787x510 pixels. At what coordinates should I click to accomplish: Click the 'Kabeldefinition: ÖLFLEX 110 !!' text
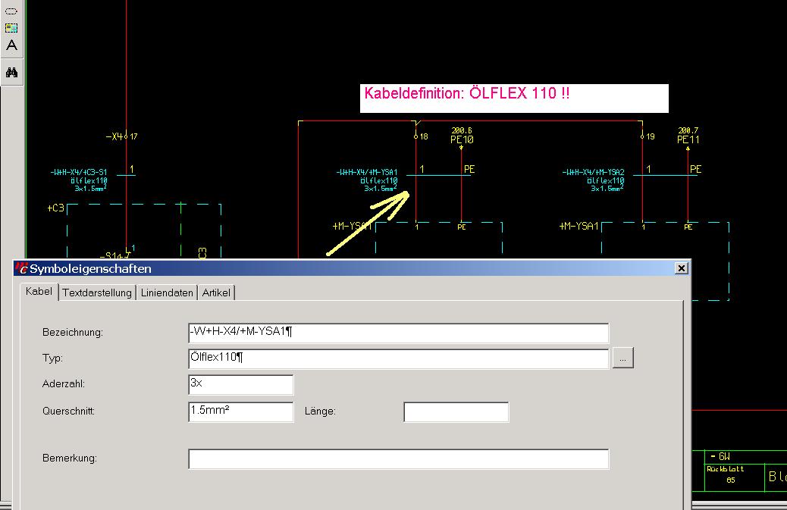pyautogui.click(x=467, y=93)
